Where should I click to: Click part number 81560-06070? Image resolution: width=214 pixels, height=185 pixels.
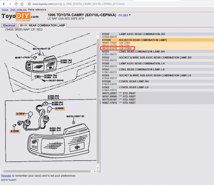[109, 66]
